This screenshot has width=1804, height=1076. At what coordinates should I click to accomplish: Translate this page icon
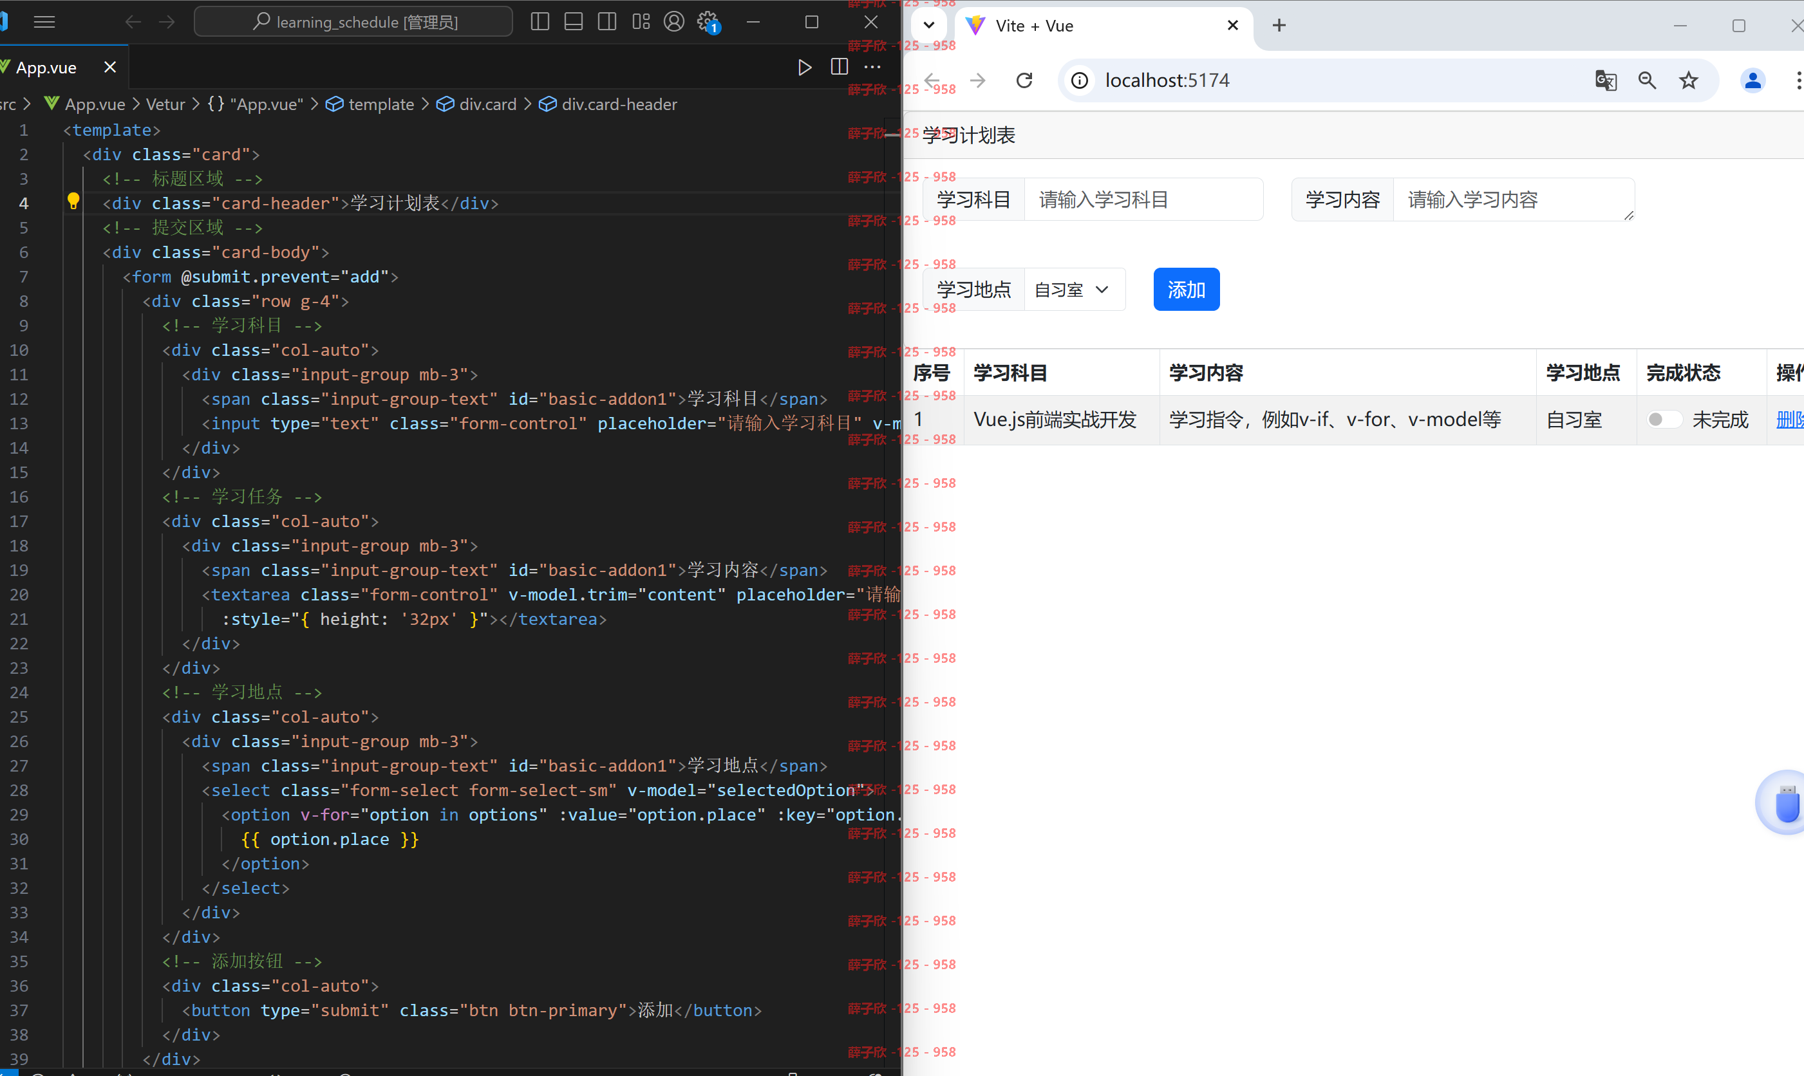(x=1606, y=80)
